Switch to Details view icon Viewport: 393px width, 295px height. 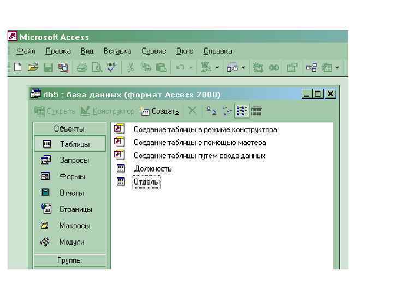256,111
